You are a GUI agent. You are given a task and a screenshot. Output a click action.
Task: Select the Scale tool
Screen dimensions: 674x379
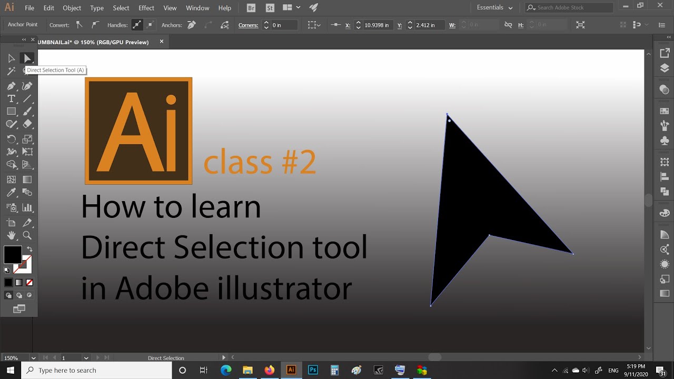(27, 139)
